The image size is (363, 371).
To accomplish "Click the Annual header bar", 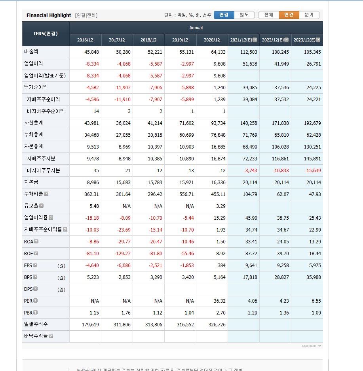I will (x=196, y=28).
